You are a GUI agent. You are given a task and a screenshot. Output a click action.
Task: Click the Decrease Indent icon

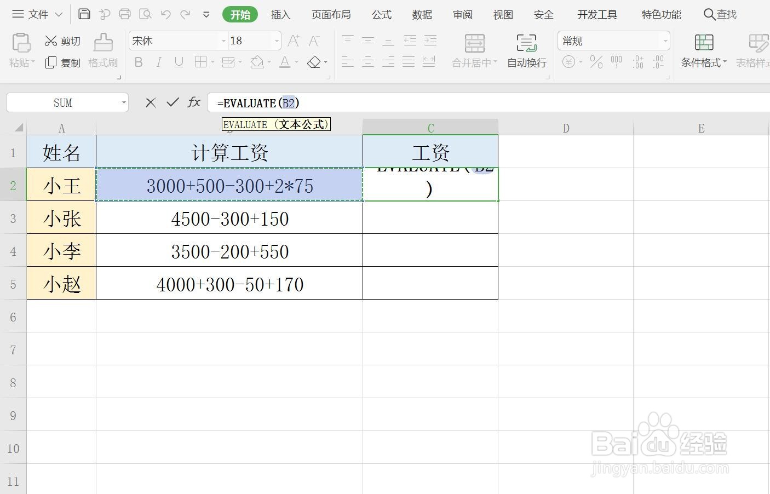pos(410,40)
